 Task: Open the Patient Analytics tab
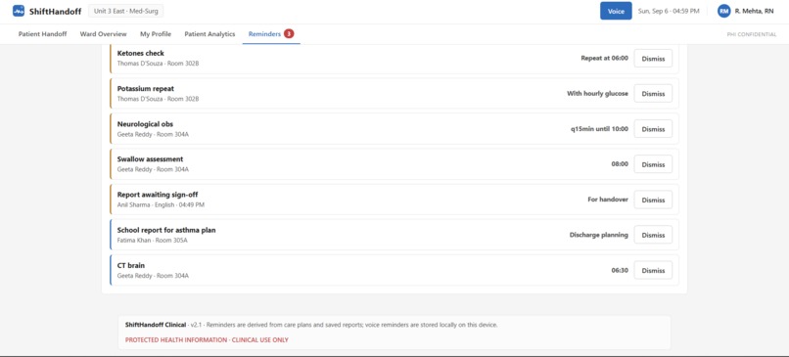(209, 34)
